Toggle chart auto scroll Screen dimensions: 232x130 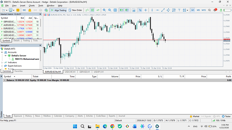pos(122,10)
